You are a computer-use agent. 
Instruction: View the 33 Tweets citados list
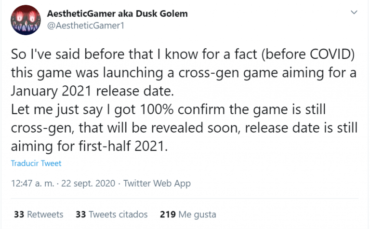coord(112,214)
